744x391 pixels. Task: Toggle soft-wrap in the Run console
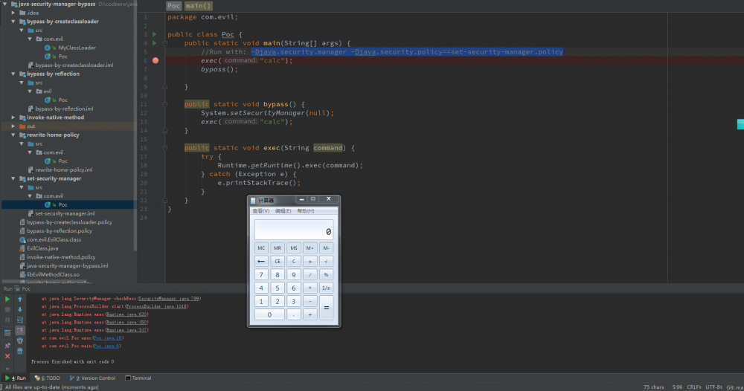click(x=20, y=320)
